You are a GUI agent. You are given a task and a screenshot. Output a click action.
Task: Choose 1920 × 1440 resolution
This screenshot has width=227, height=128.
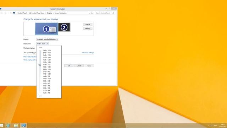coord(46,58)
